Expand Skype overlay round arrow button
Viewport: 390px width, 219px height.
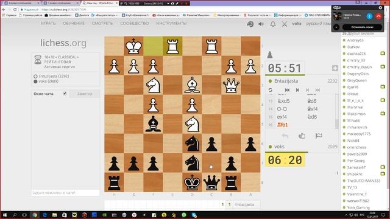point(336,27)
